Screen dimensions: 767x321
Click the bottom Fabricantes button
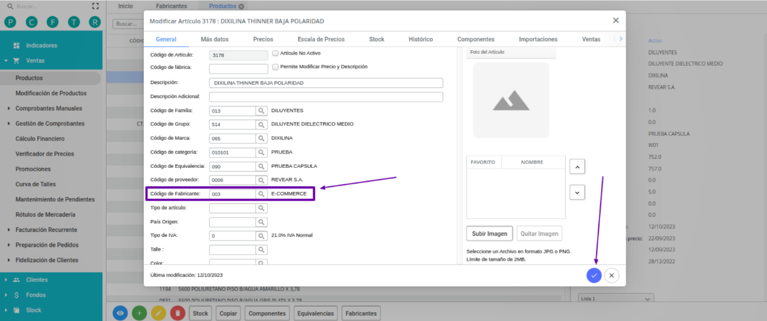361,313
